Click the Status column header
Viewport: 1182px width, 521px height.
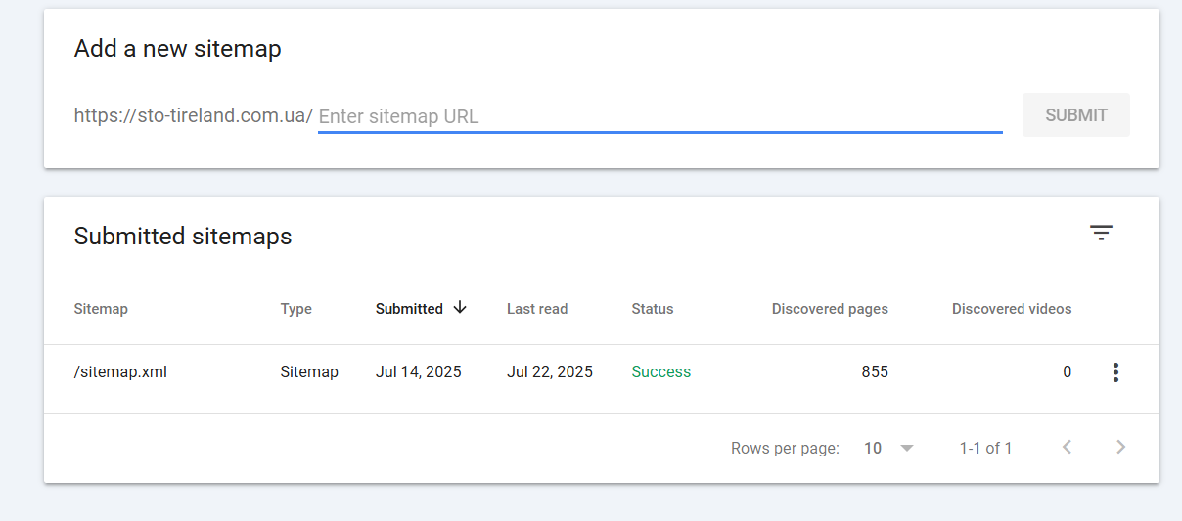pos(653,309)
